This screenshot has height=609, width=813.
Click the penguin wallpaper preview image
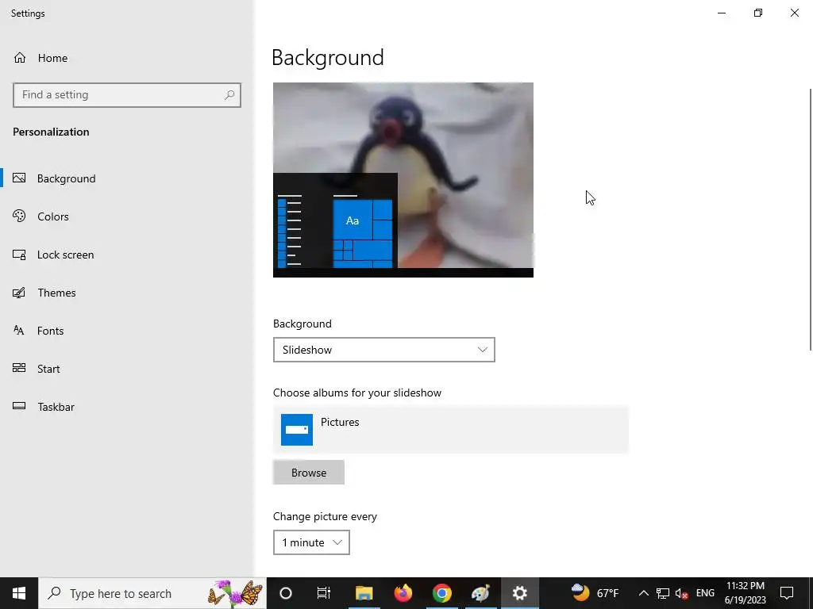click(x=403, y=180)
